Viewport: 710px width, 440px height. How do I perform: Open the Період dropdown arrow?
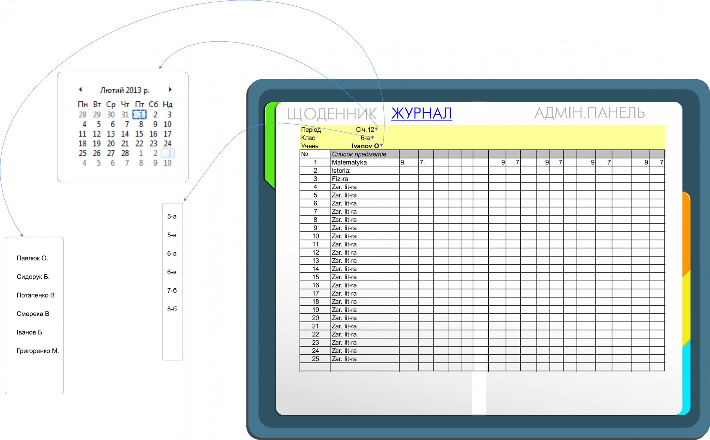point(376,129)
